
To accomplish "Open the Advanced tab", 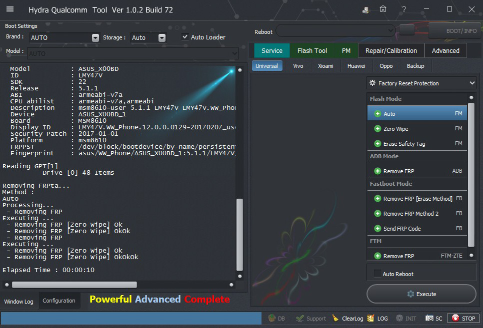I will (445, 50).
